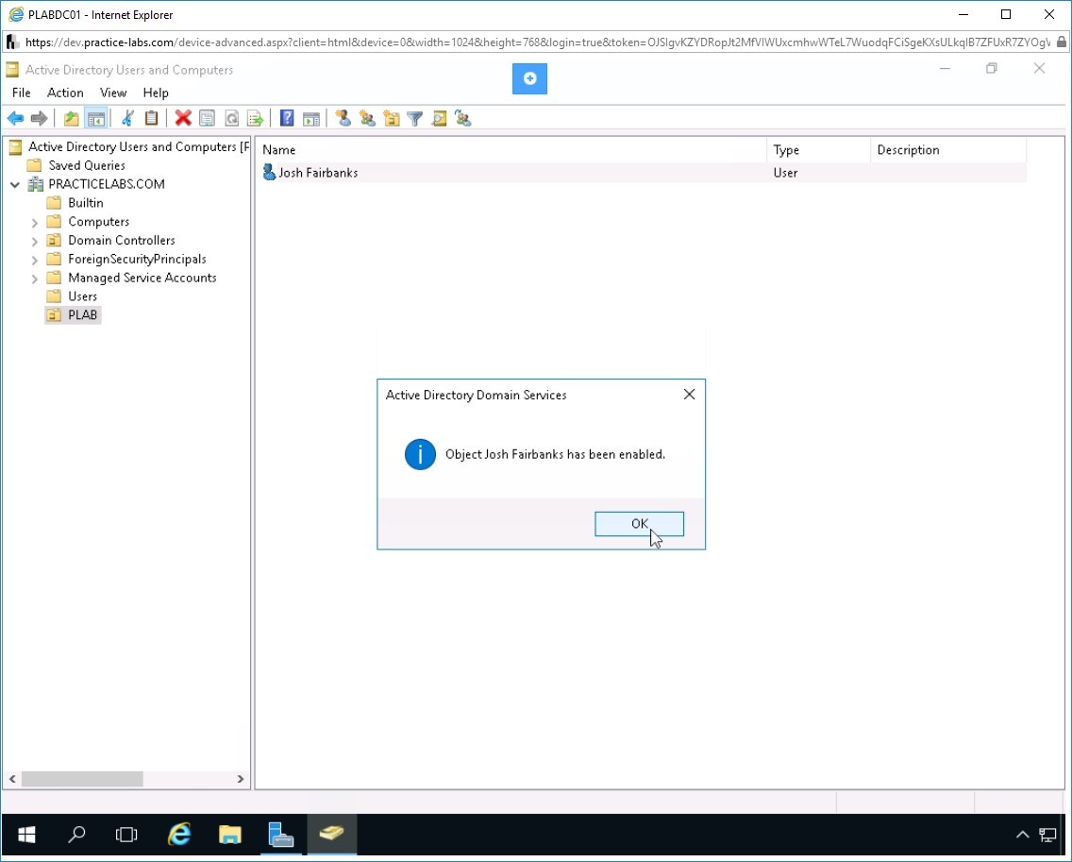
Task: Click the Find objects icon
Action: tap(439, 118)
